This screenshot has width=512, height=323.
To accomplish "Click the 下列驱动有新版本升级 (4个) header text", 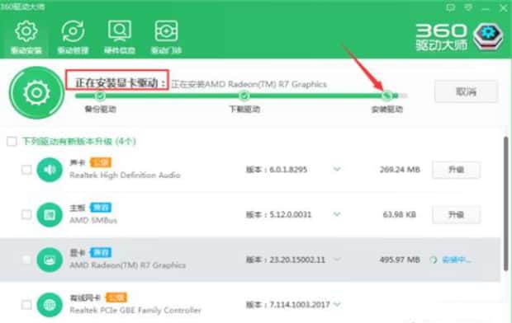I will click(x=79, y=142).
